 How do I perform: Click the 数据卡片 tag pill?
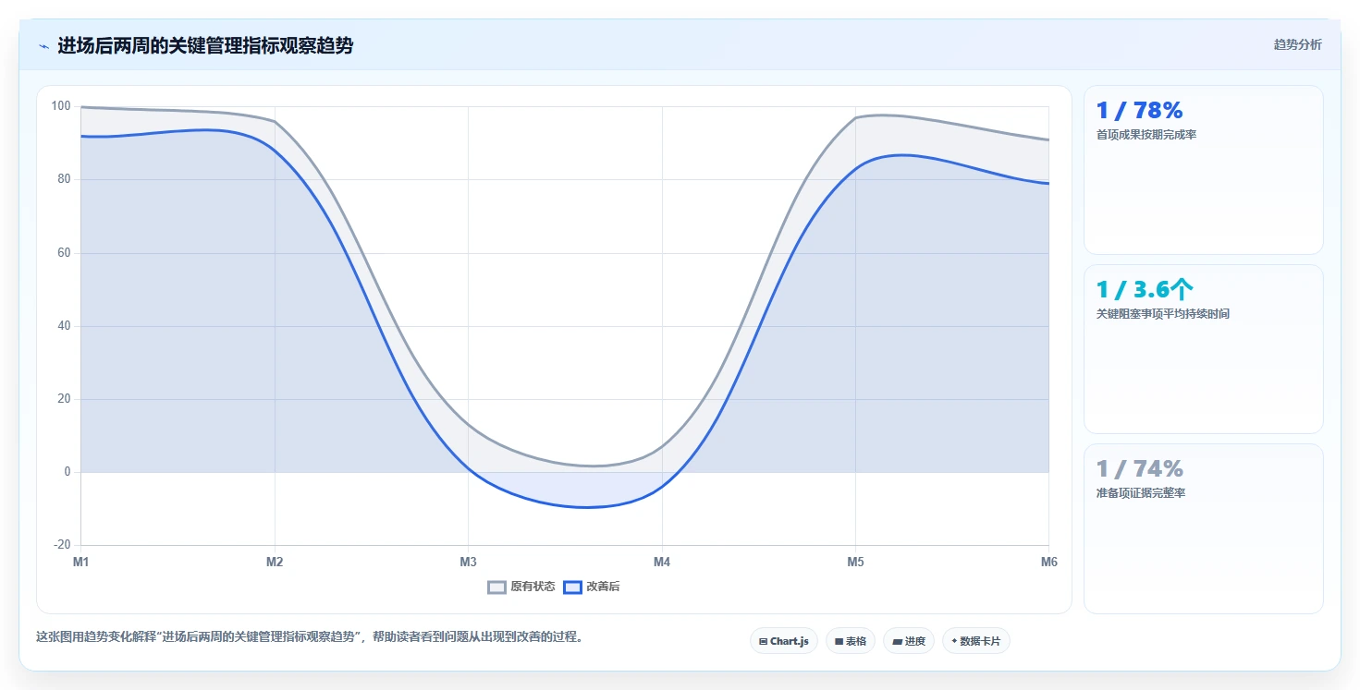(976, 641)
